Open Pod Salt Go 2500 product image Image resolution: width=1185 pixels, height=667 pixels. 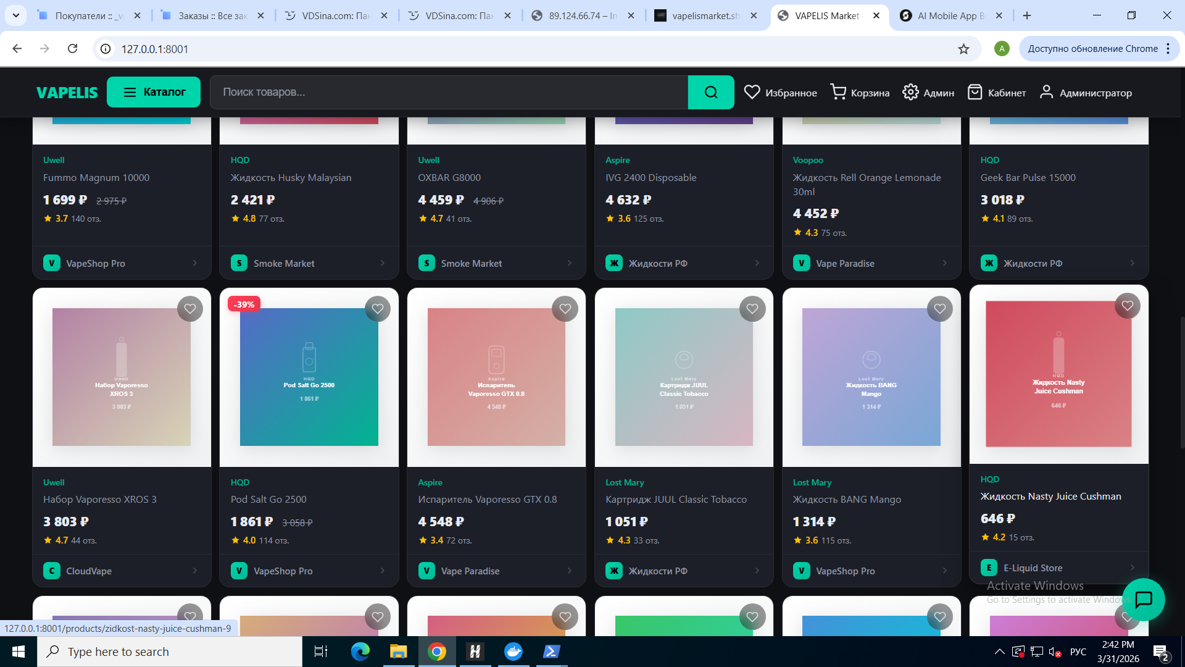[x=309, y=377]
